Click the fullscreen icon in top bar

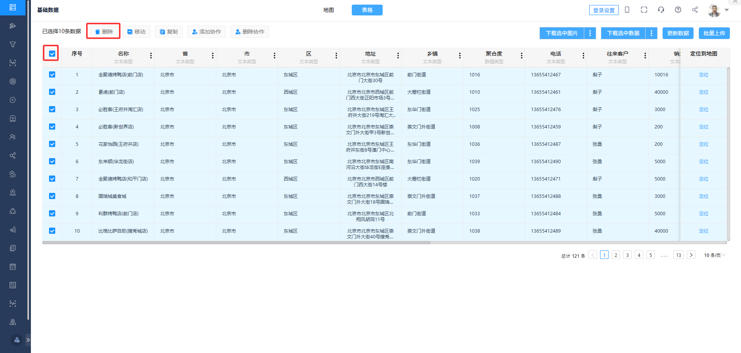[x=644, y=10]
